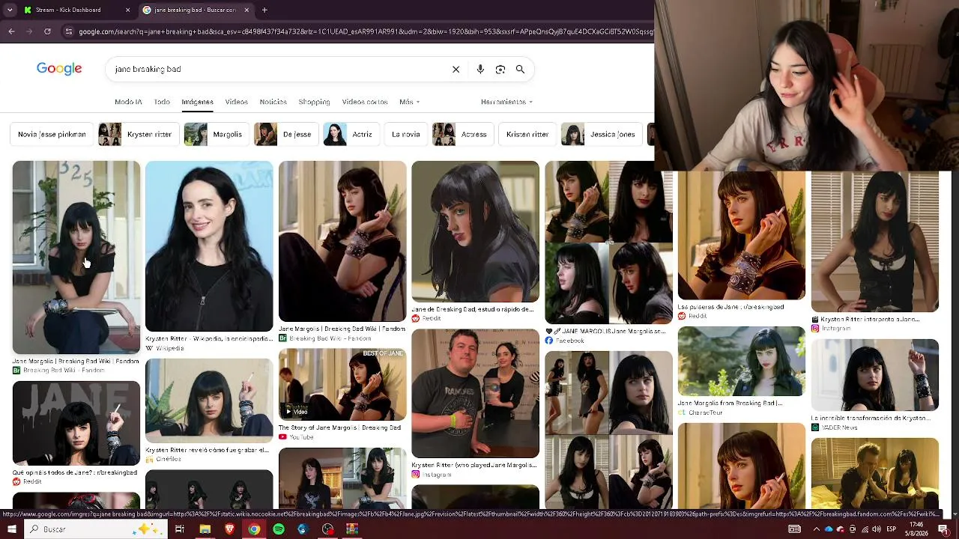Open File Explorer from the taskbar
This screenshot has width=959, height=539.
click(205, 529)
